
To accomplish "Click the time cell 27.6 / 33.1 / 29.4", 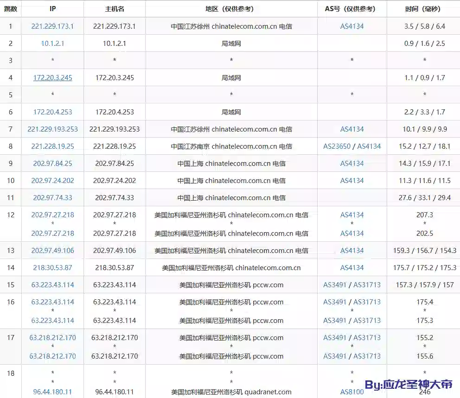I will (424, 197).
